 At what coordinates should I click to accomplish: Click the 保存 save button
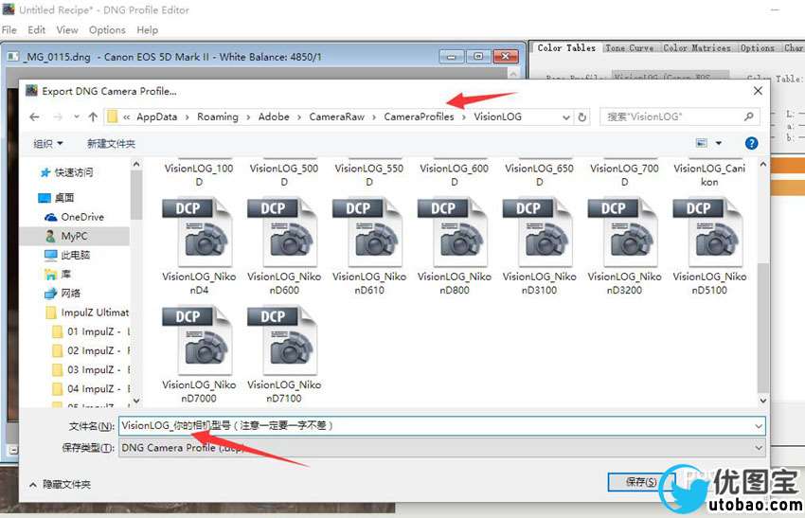tap(641, 482)
